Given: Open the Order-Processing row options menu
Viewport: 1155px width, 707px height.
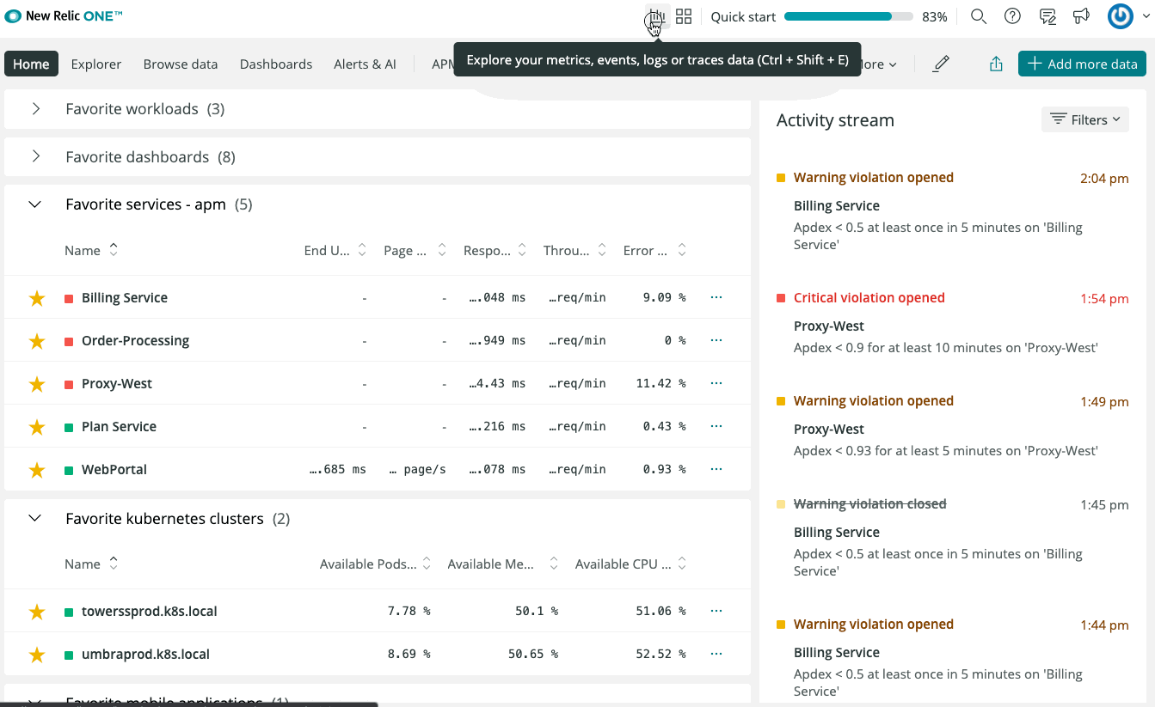Looking at the screenshot, I should tap(716, 340).
